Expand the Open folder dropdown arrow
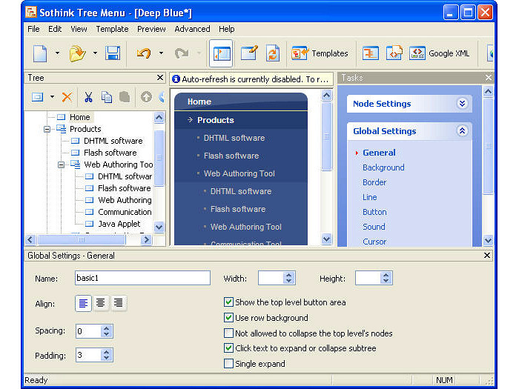The width and height of the screenshot is (519, 389). tap(95, 53)
